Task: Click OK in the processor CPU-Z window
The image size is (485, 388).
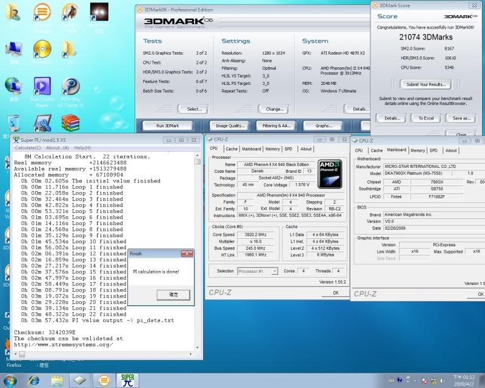Action: coord(336,293)
